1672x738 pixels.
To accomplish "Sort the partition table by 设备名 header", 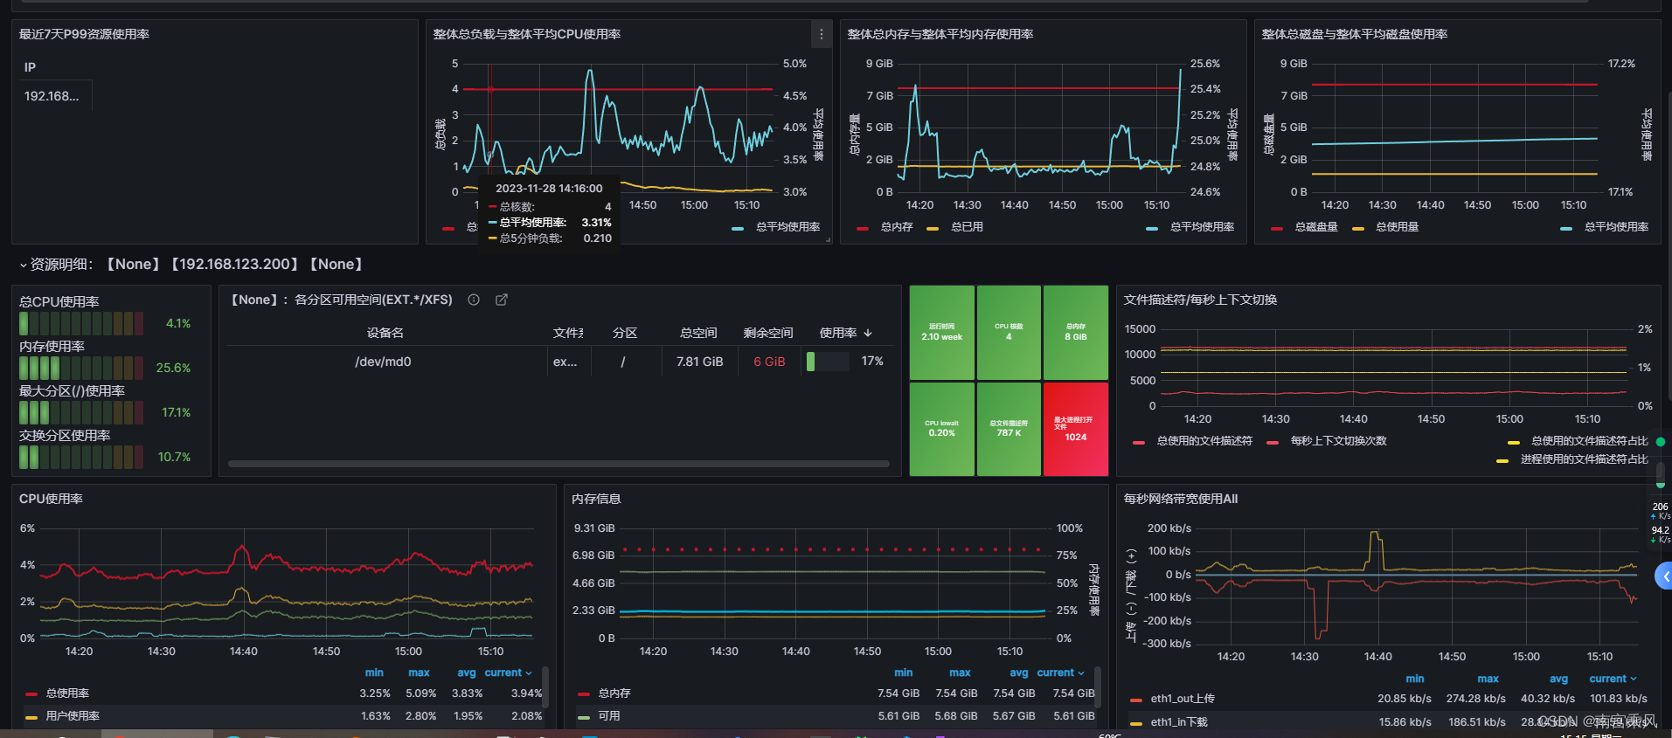I will 385,333.
